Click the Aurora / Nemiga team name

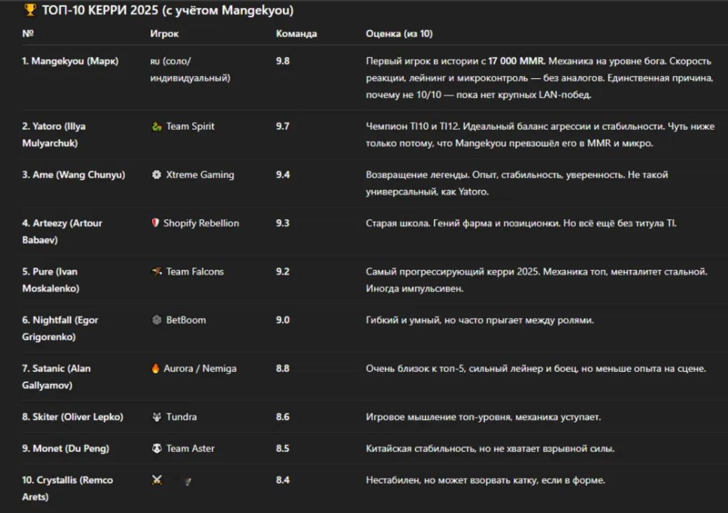[x=200, y=368]
